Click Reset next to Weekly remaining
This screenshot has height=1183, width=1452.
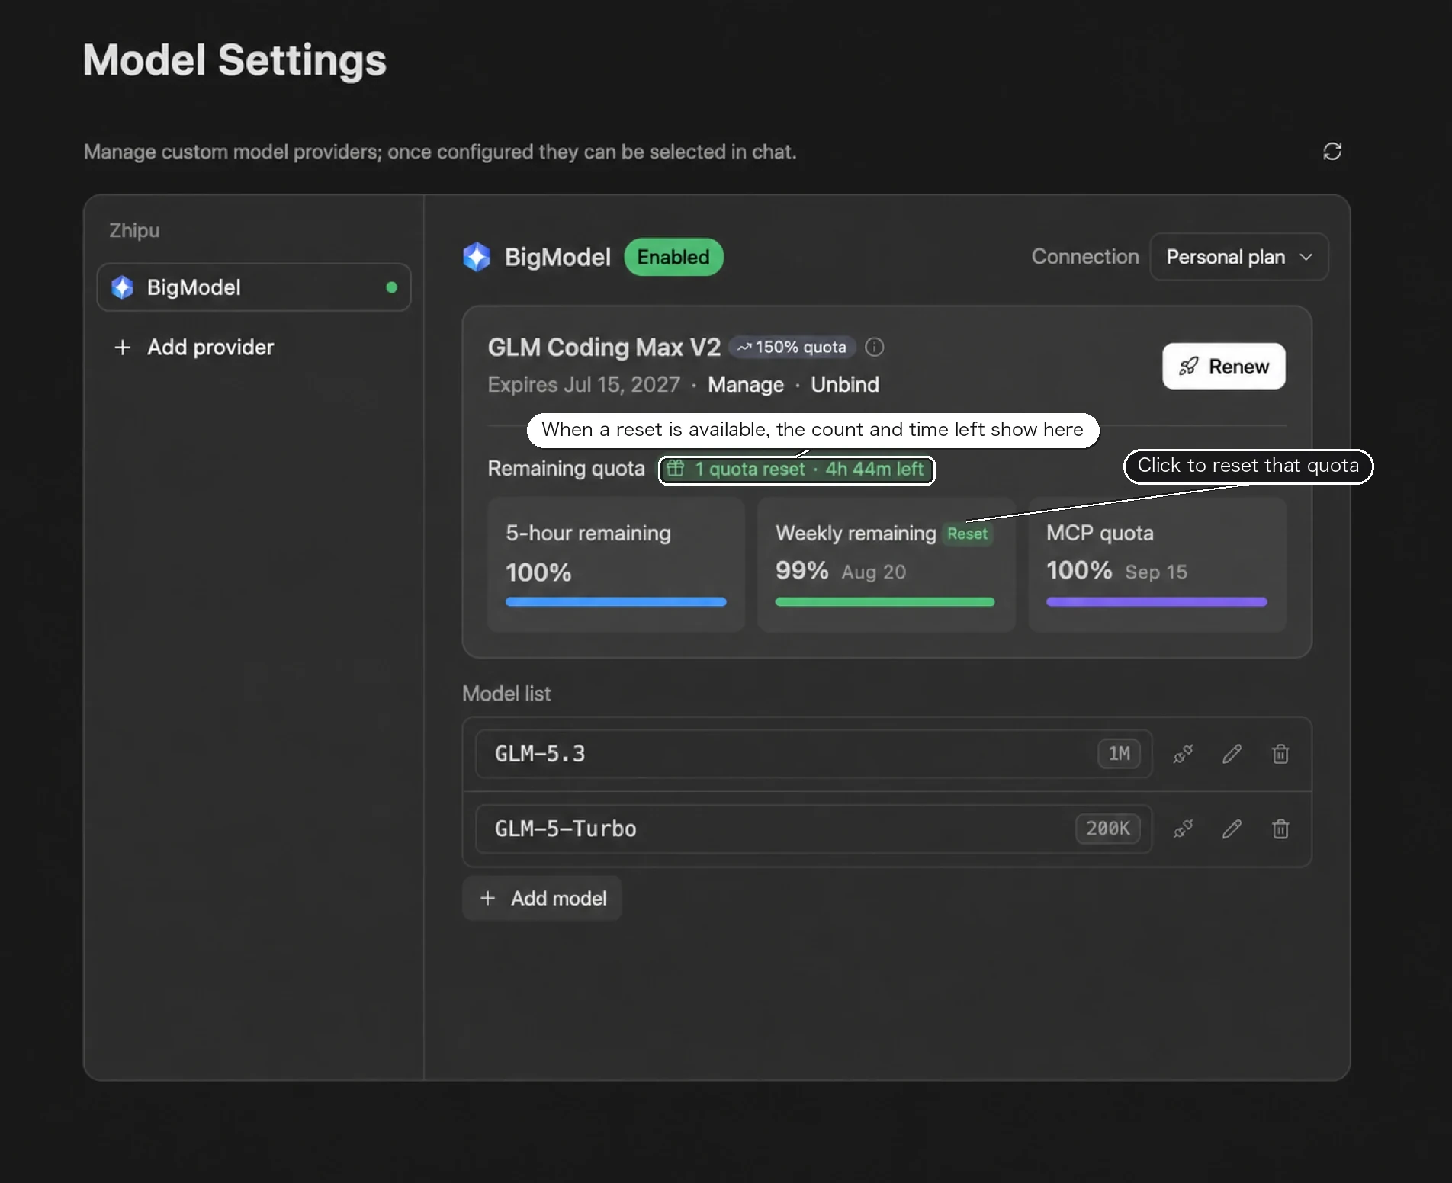pyautogui.click(x=967, y=534)
